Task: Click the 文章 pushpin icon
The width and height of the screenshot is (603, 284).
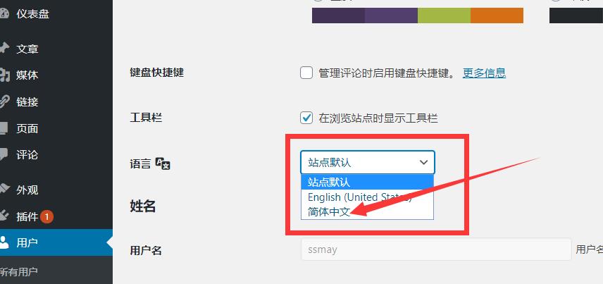Action: coord(4,49)
